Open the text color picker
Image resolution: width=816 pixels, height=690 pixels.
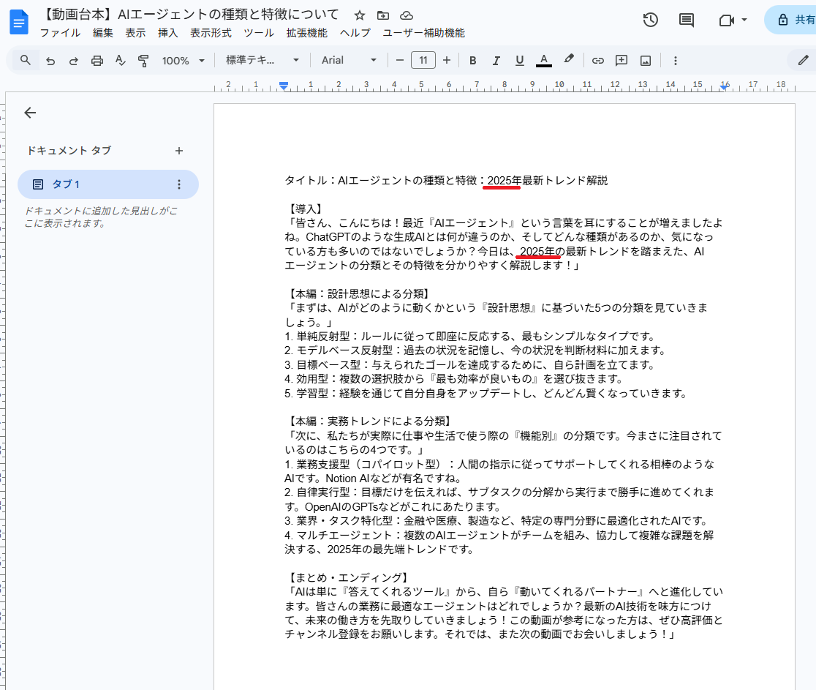(x=543, y=61)
